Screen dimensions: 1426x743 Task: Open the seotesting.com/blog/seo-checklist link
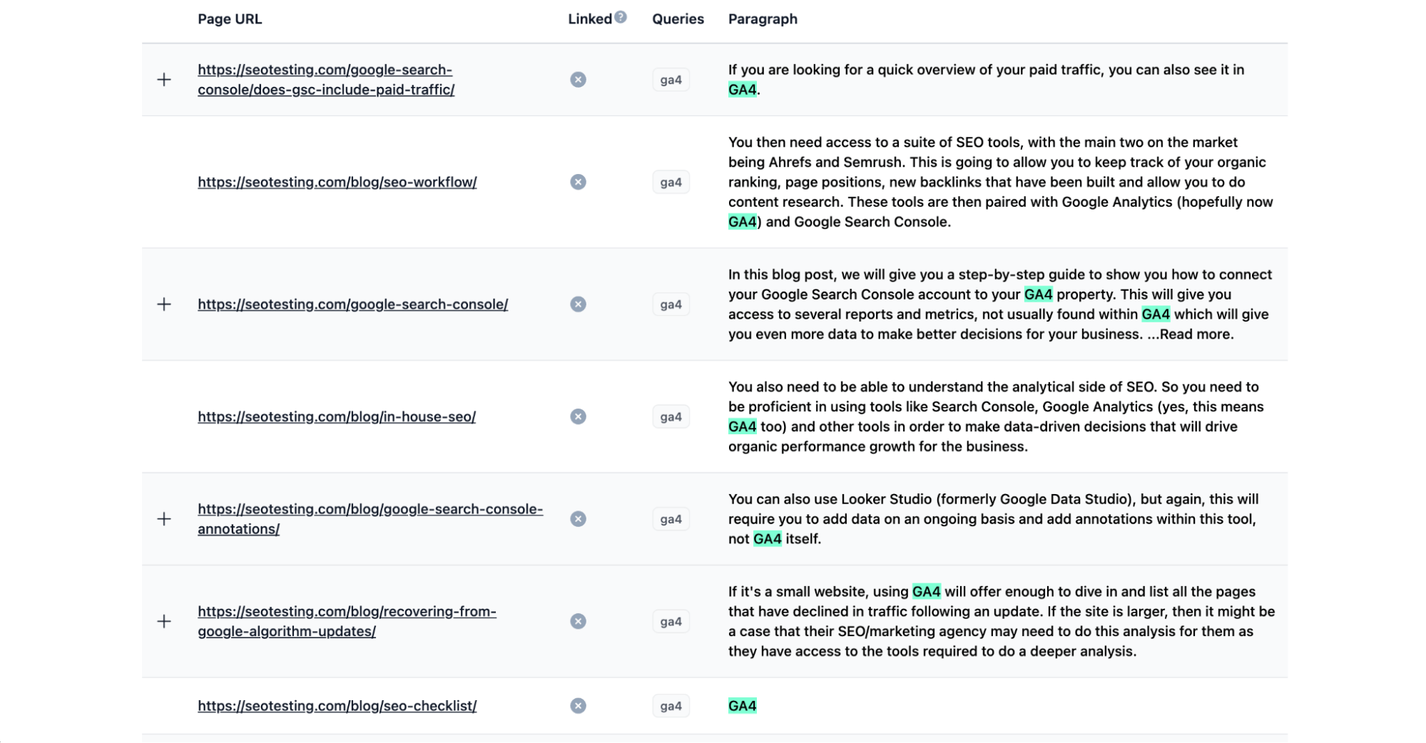(337, 705)
